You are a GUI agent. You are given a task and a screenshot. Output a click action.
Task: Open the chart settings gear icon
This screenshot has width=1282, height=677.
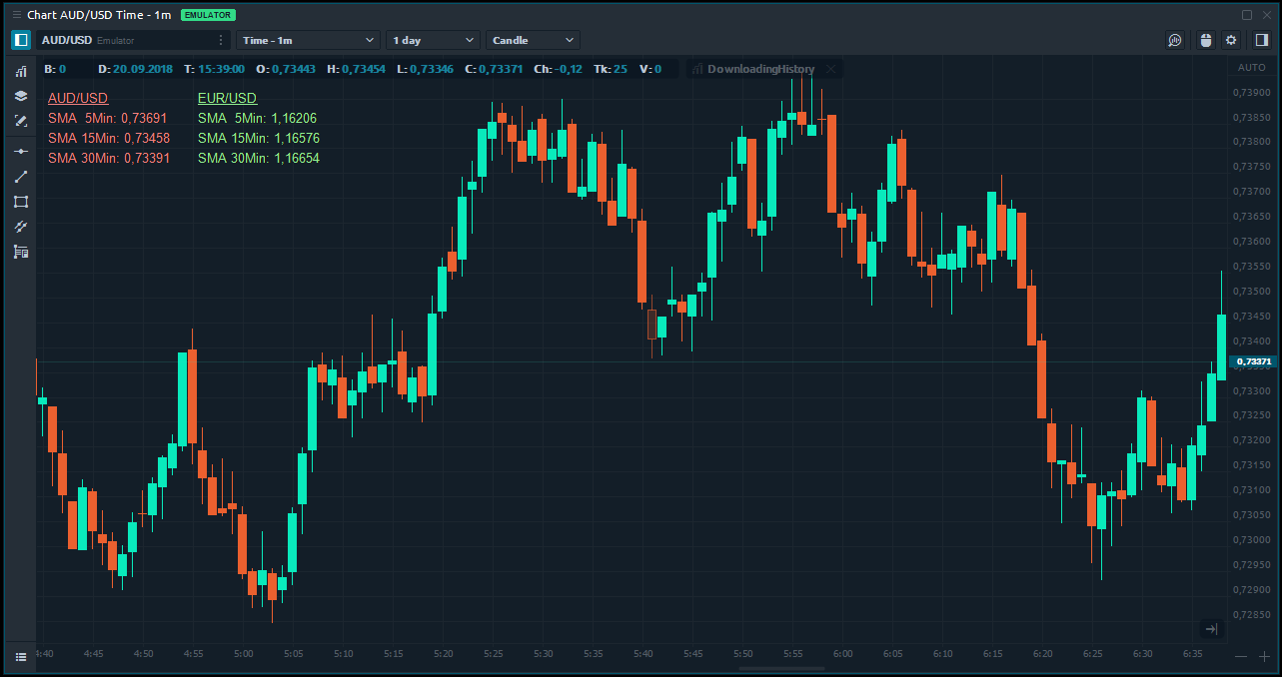1231,40
